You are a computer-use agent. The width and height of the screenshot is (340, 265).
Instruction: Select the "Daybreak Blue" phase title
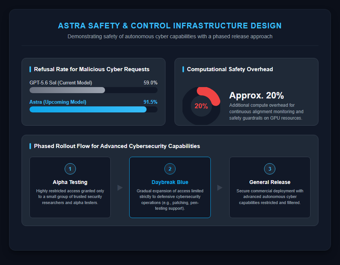click(170, 182)
